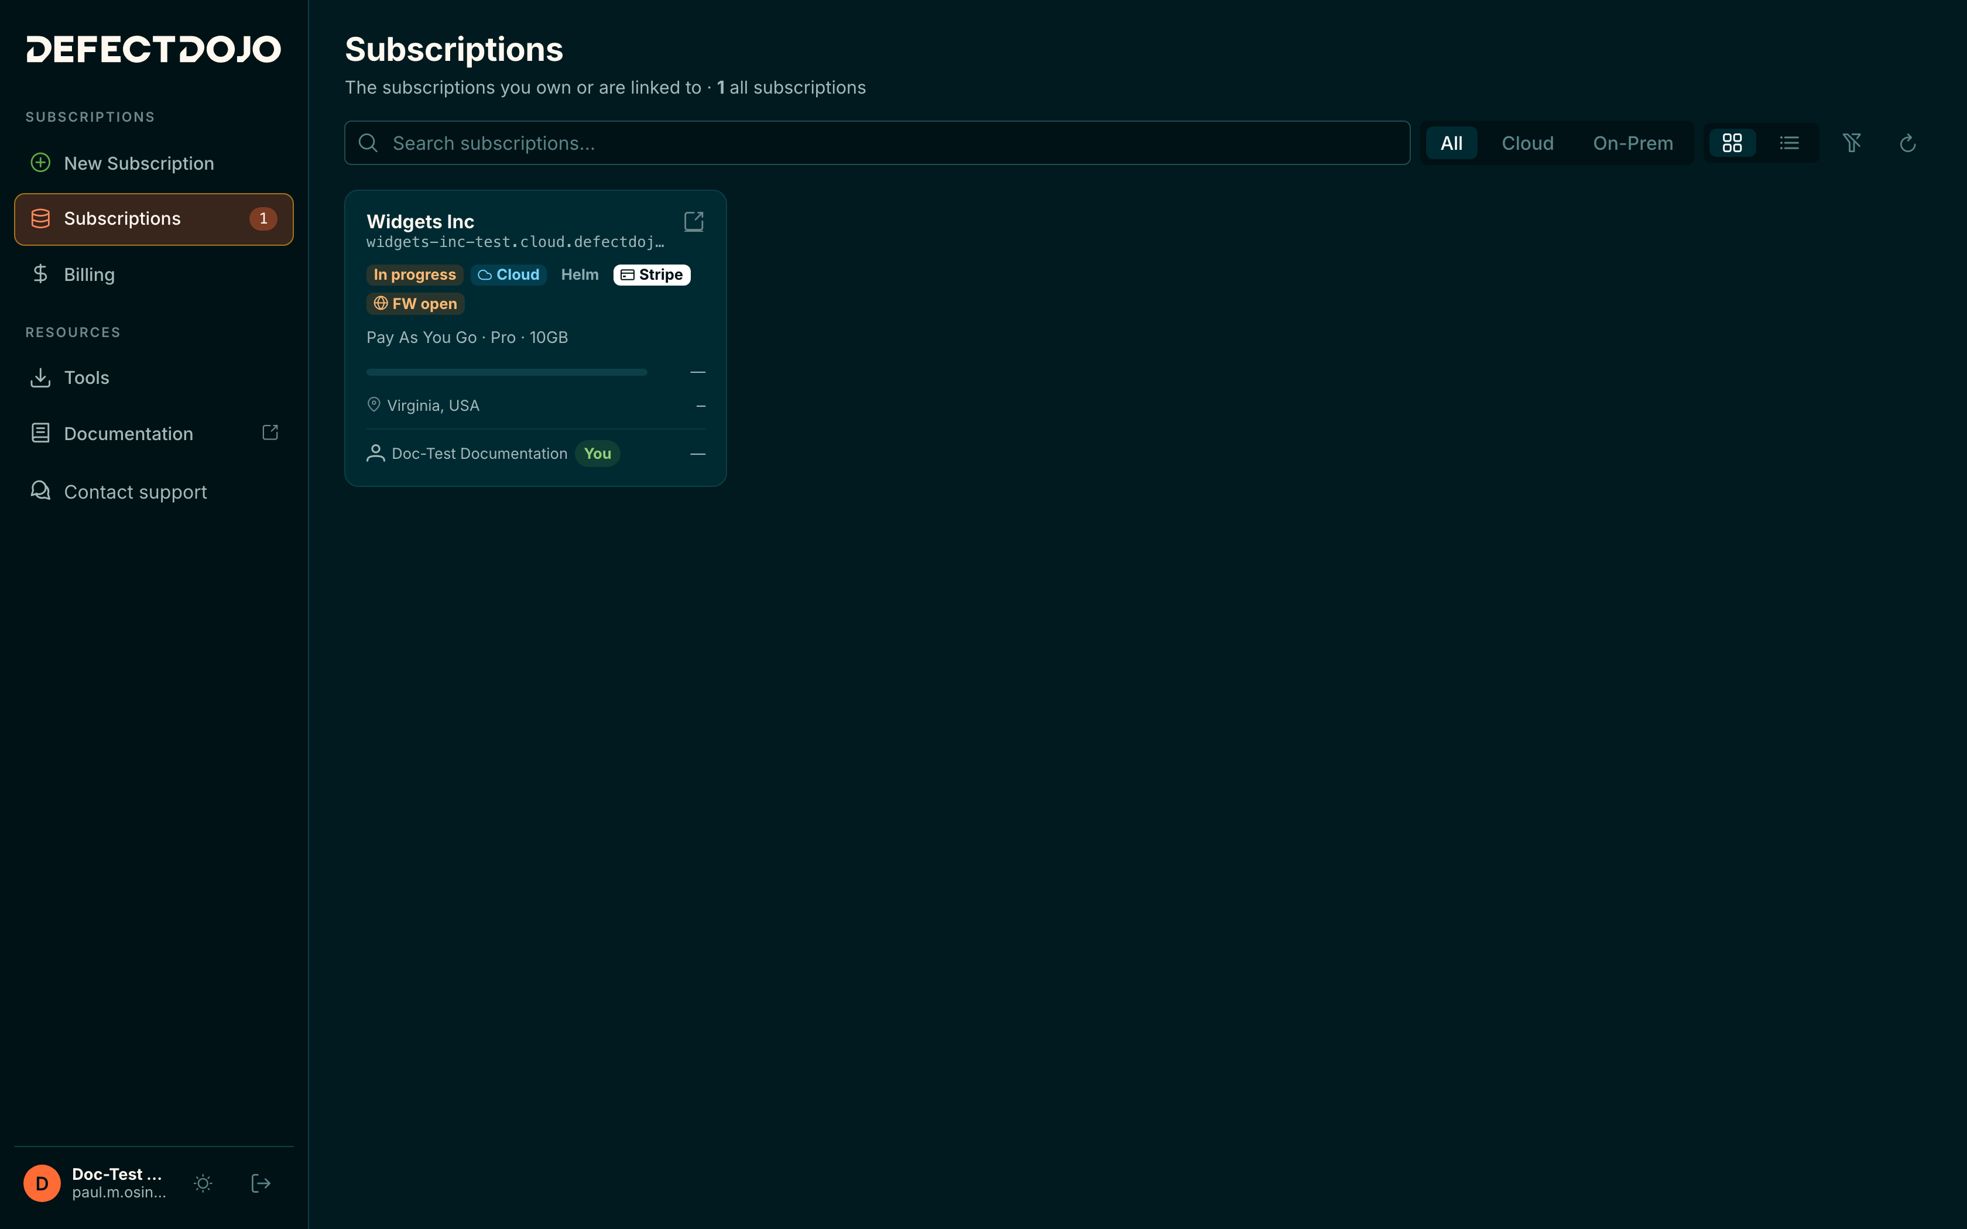This screenshot has width=1967, height=1229.
Task: Open New Subscription from the sidebar
Action: 153,163
